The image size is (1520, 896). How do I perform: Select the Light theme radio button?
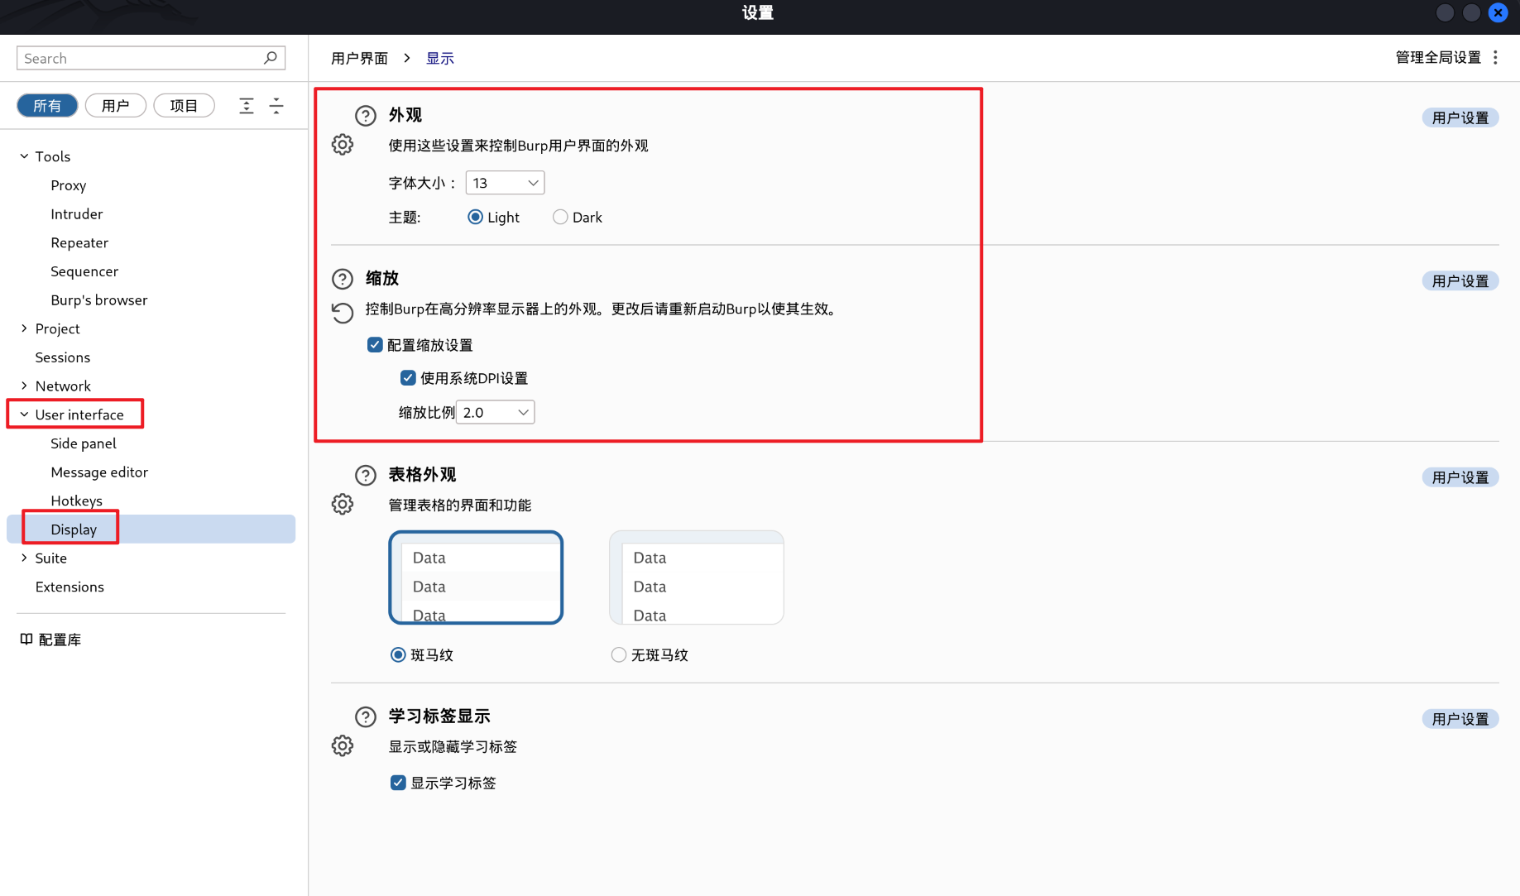click(x=475, y=217)
